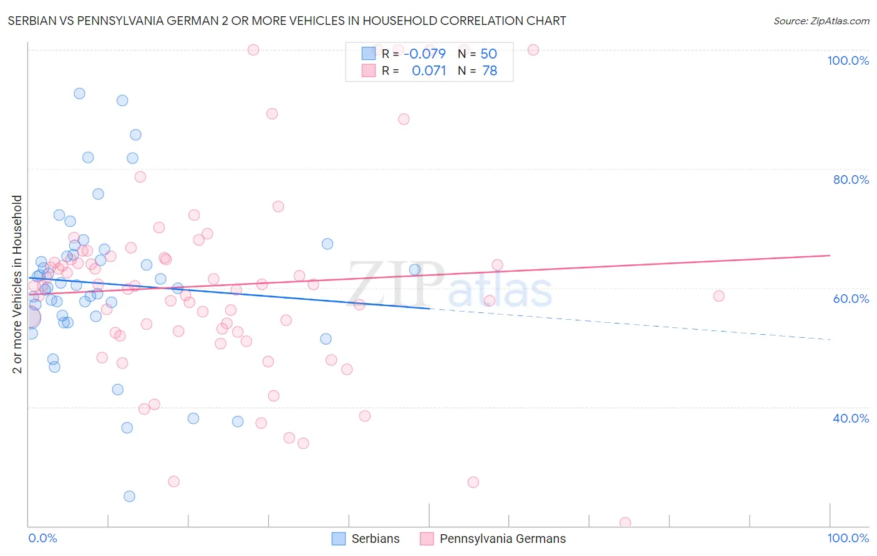Click the Pennsylvania Germans pink legend swatch

click(x=427, y=539)
